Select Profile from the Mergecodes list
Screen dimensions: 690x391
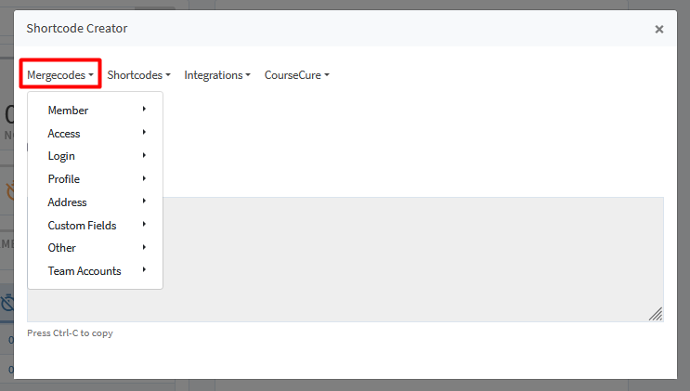tap(95, 178)
